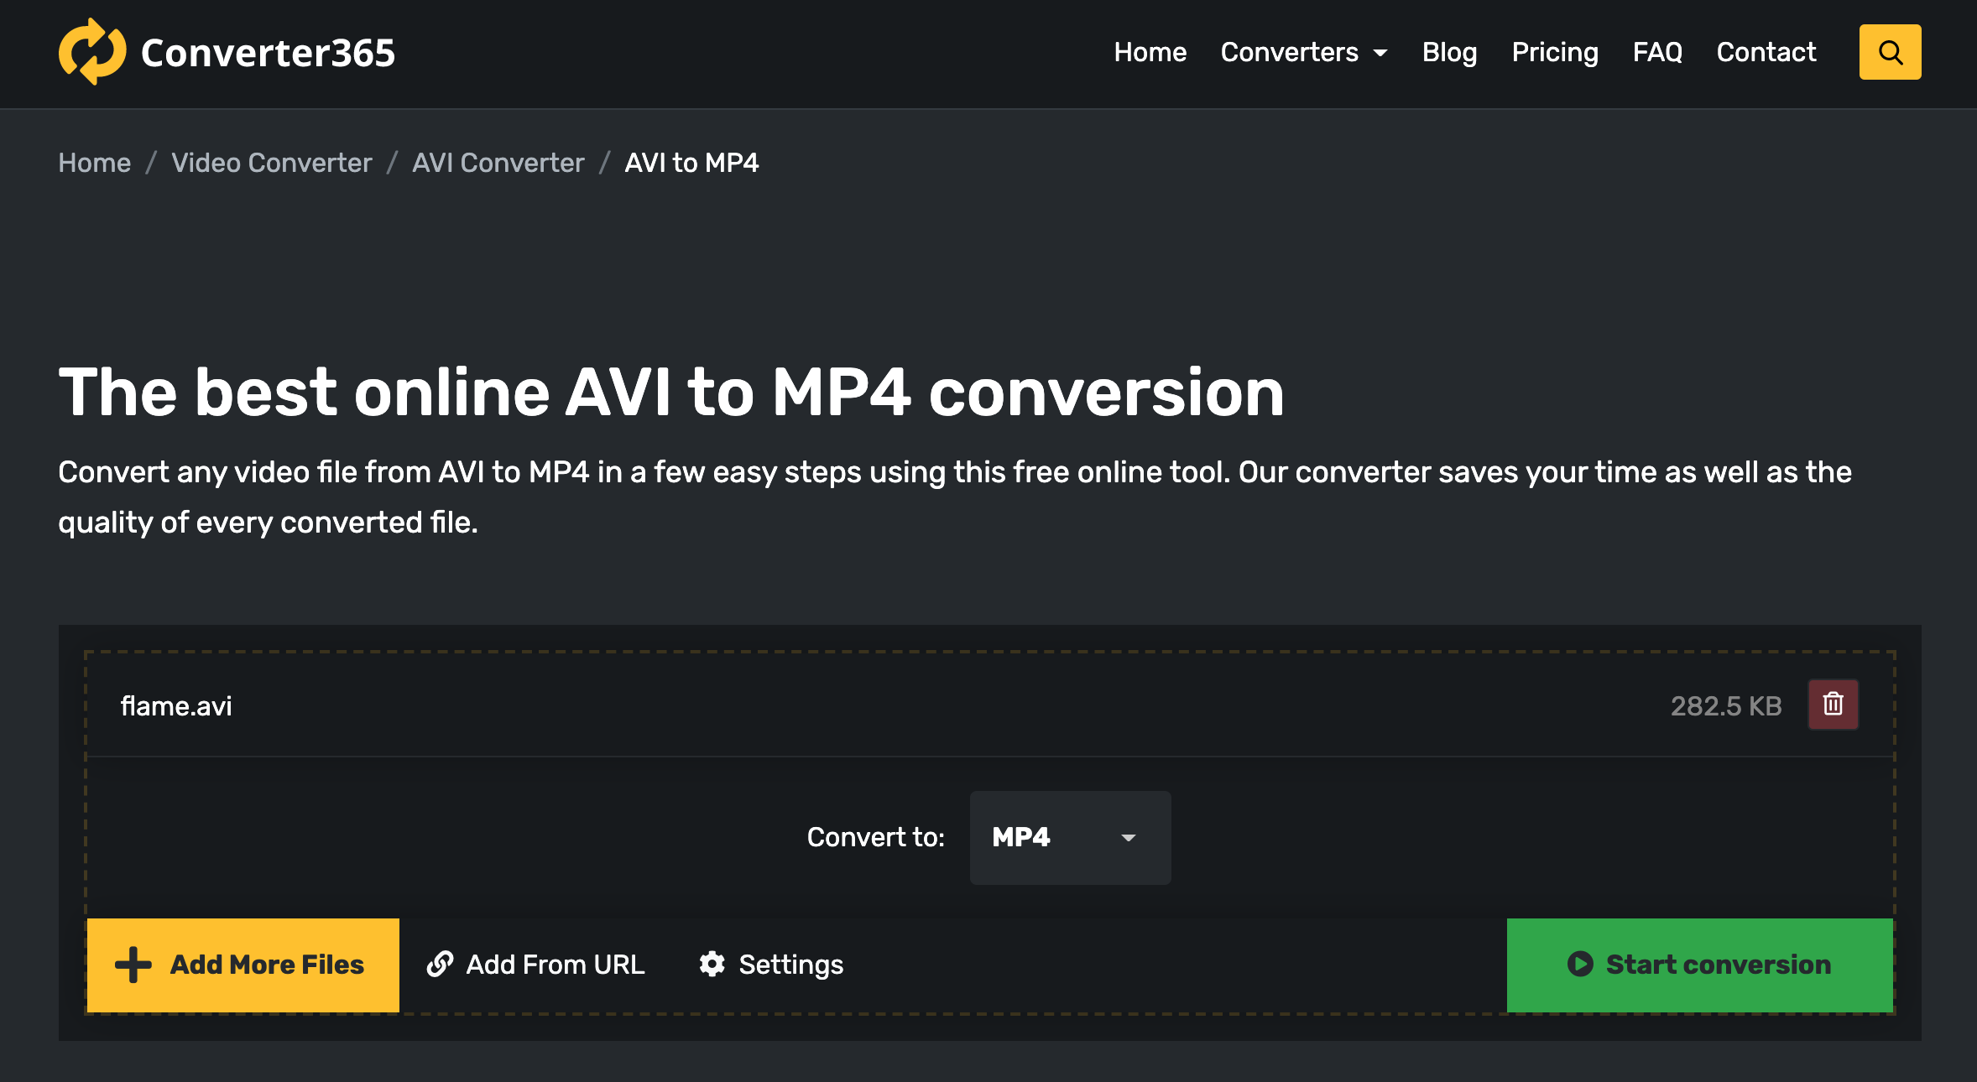Navigate to the FAQ page
The image size is (1977, 1082).
[1657, 52]
